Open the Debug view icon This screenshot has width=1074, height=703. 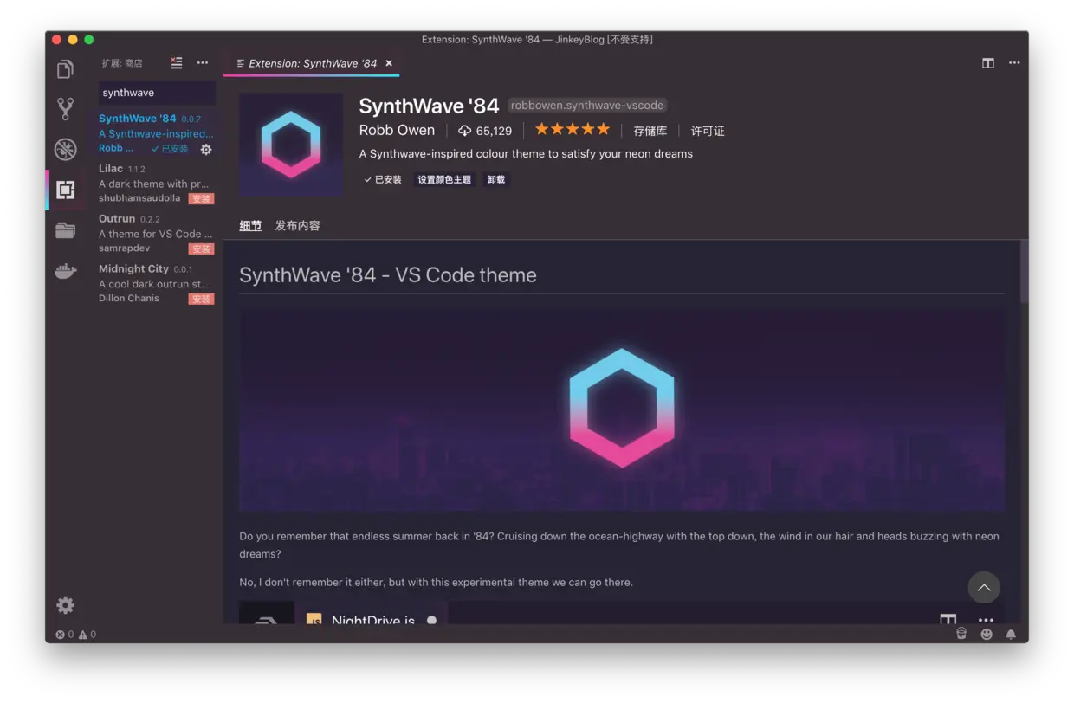click(x=66, y=149)
